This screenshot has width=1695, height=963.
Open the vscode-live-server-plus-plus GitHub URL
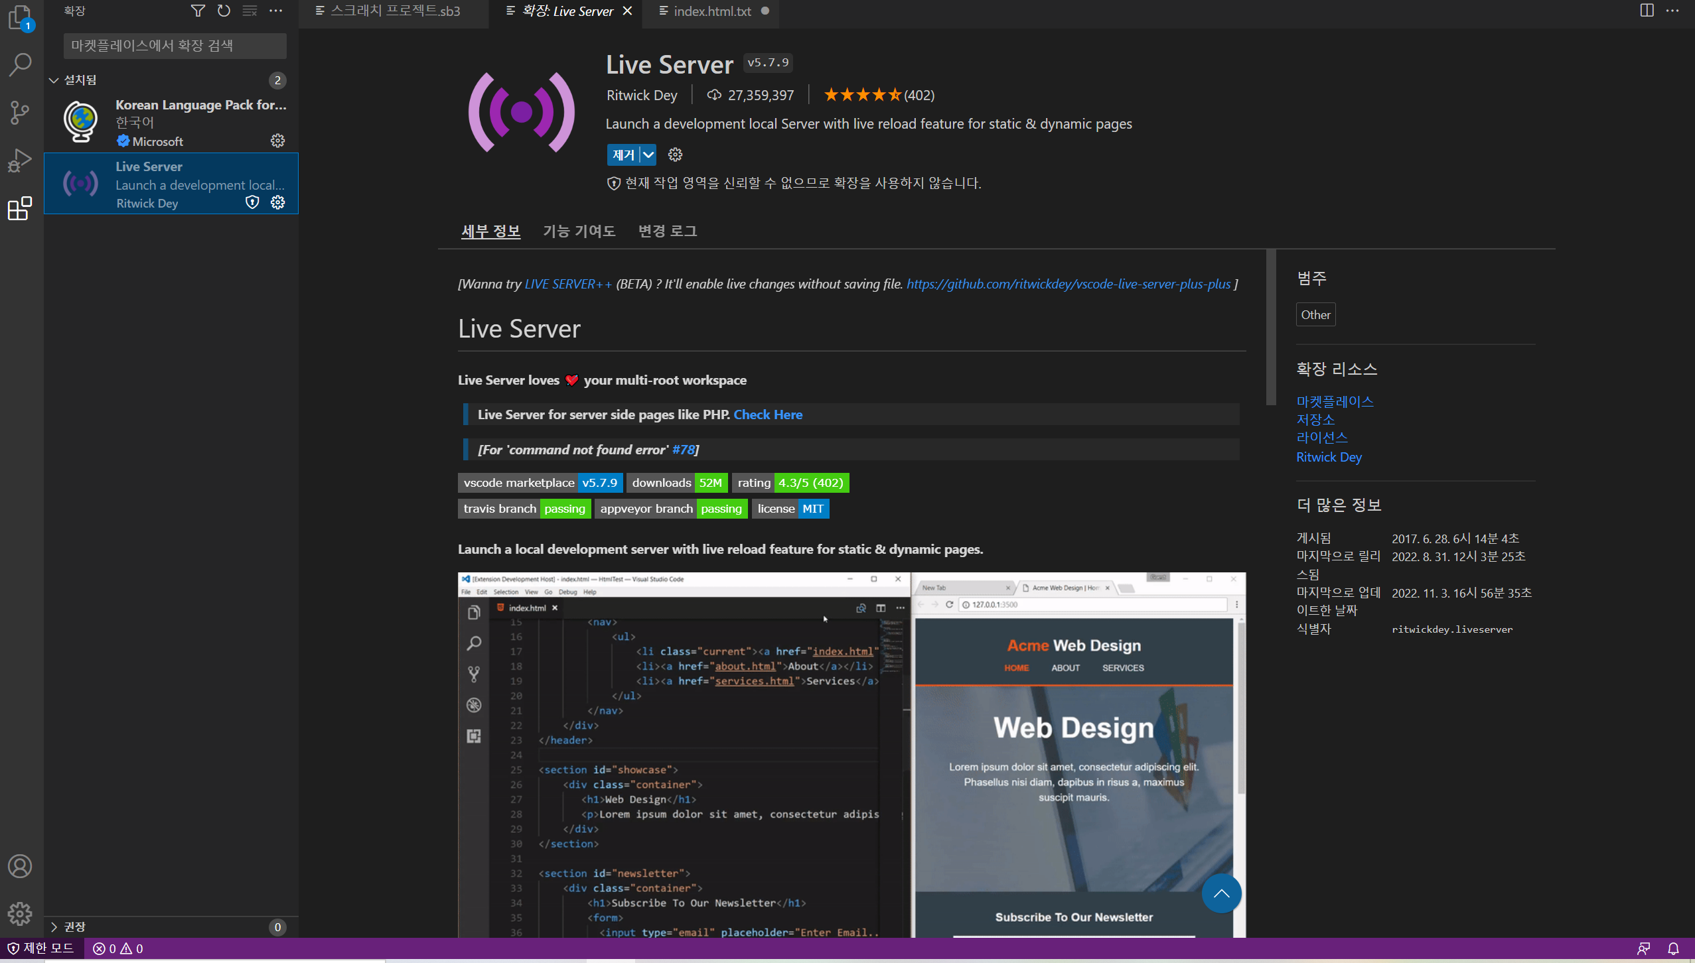[x=1069, y=284]
